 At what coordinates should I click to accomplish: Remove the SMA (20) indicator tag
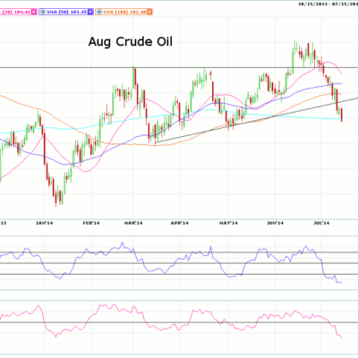pos(34,12)
